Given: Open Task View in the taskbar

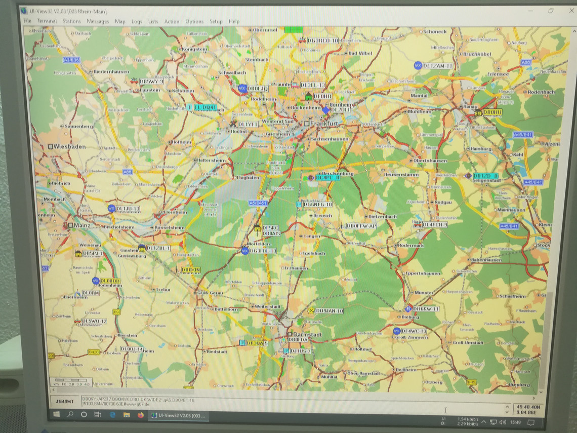Looking at the screenshot, I should click(x=98, y=415).
